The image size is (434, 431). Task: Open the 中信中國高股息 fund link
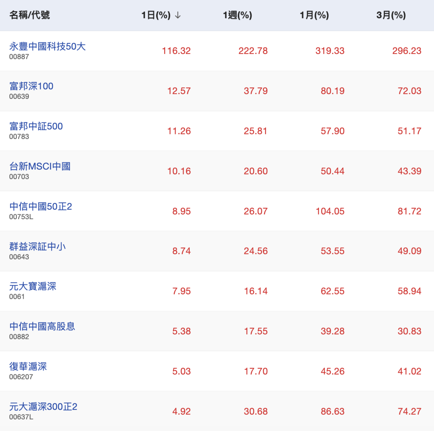(x=42, y=327)
